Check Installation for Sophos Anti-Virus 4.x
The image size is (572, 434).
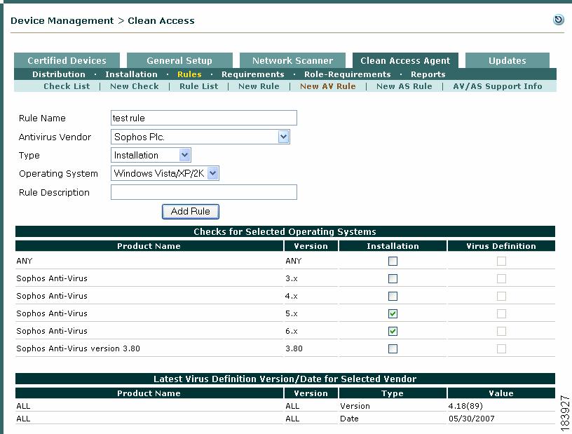pyautogui.click(x=393, y=296)
